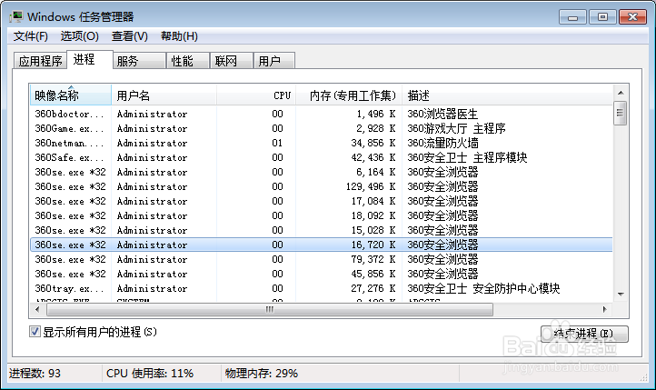Click description 360浏览器医生
This screenshot has width=656, height=390.
(442, 114)
